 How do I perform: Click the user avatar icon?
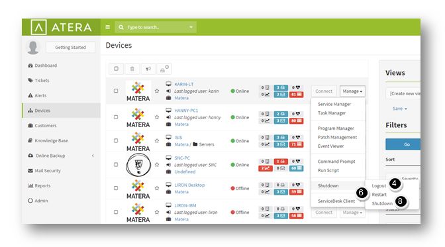click(x=33, y=47)
